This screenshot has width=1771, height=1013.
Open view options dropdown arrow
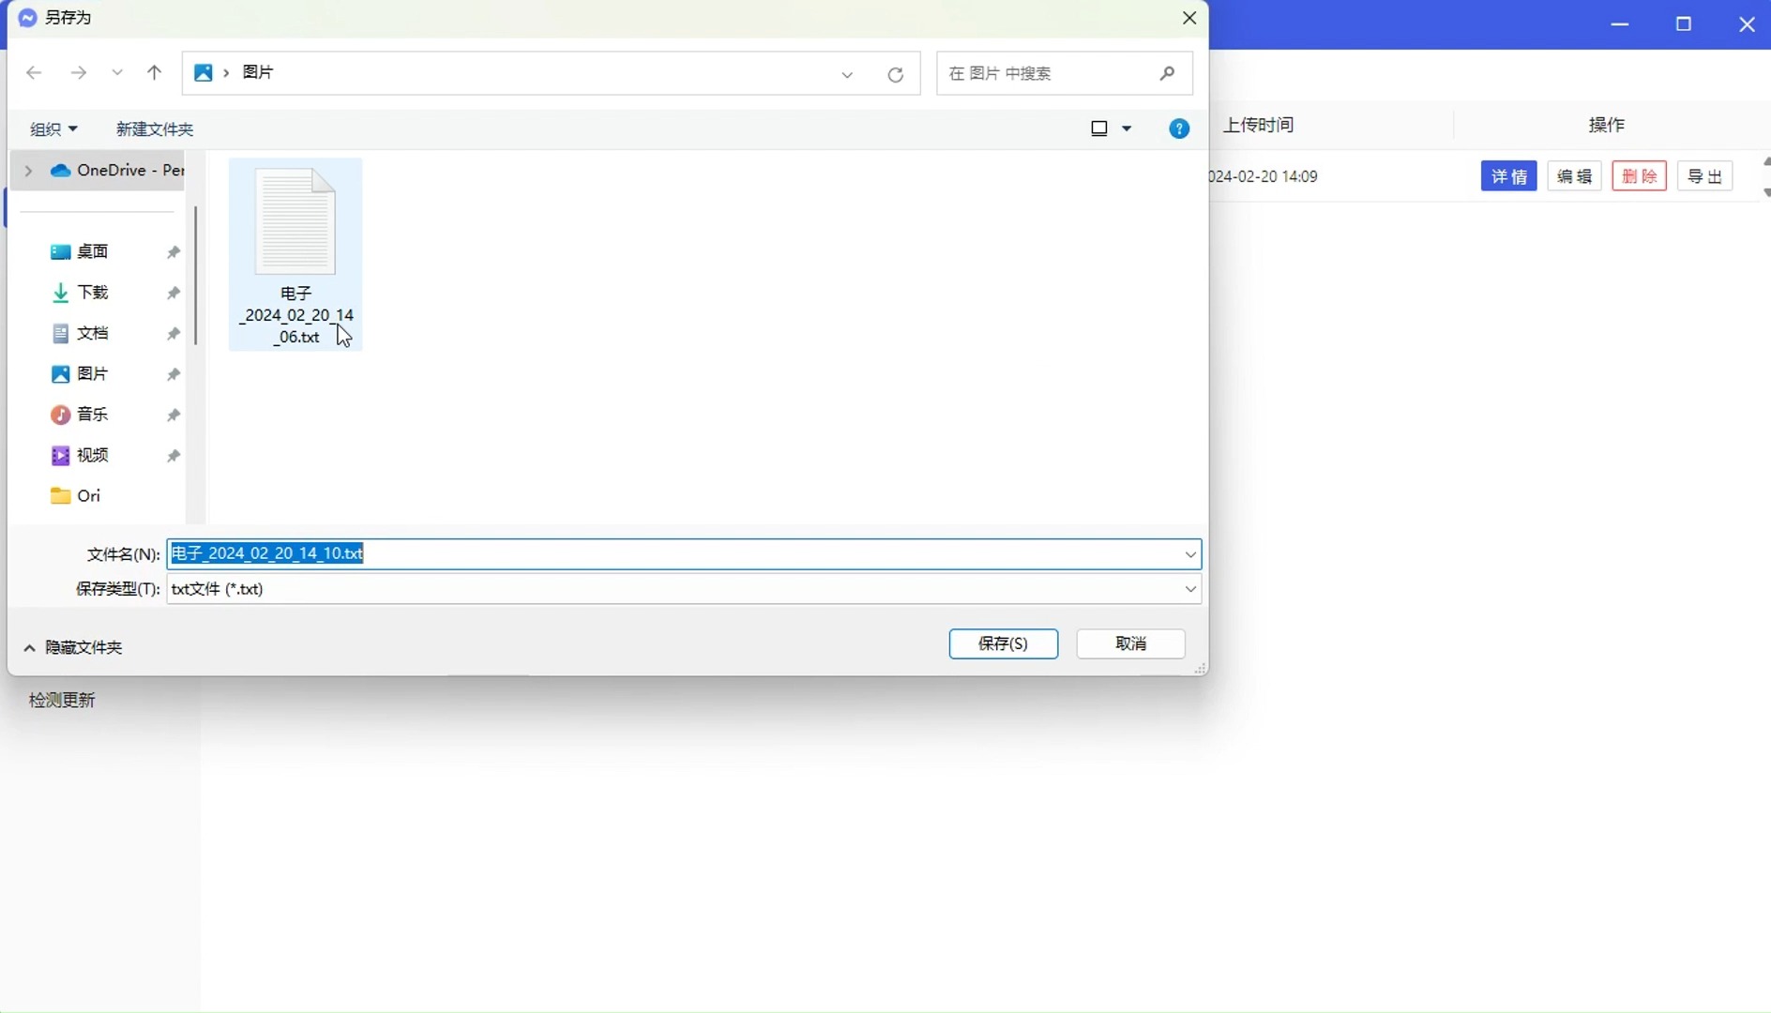tap(1127, 129)
